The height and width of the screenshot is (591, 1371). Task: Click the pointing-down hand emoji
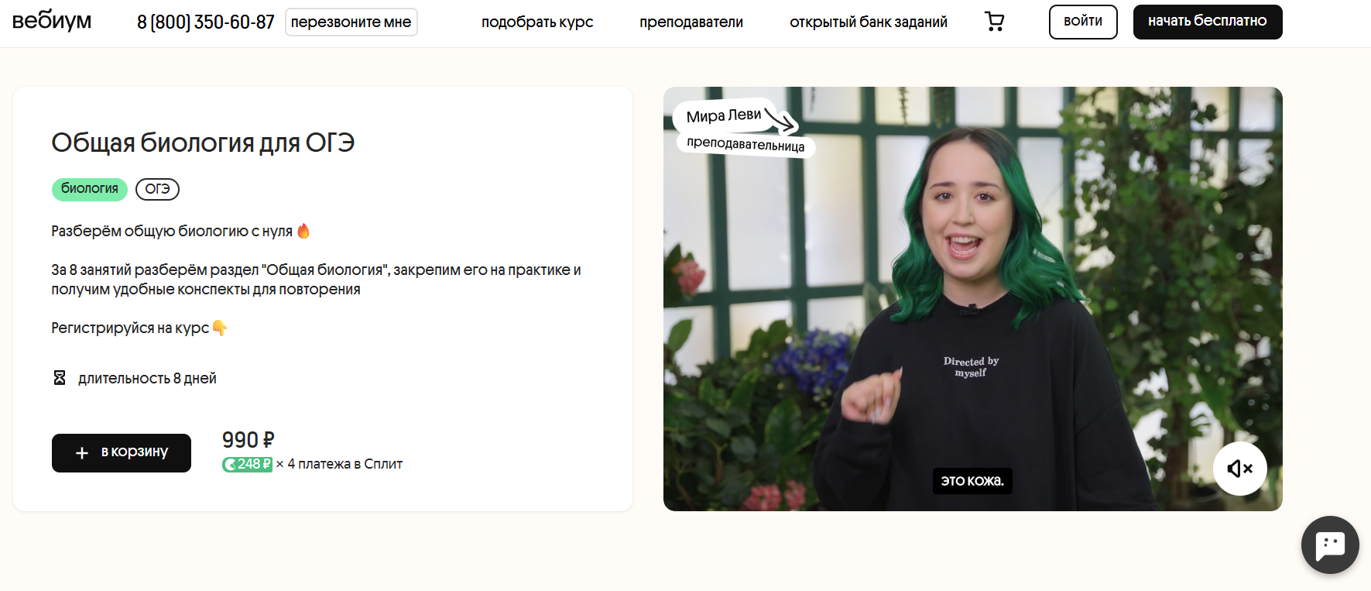tap(220, 328)
